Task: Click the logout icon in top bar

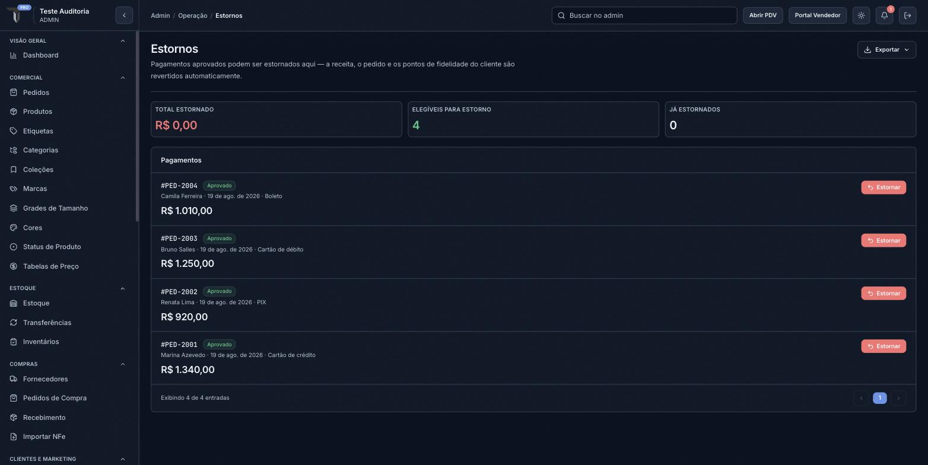Action: coord(908,15)
